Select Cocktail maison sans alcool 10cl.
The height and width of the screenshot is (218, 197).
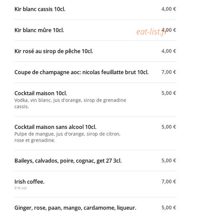[x=55, y=127]
